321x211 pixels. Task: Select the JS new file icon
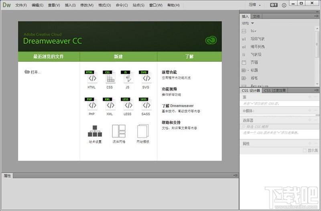128,77
